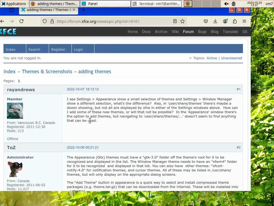The width and height of the screenshot is (274, 206).
Task: Open the Applications menu in the panel
Action: pos(14,4)
